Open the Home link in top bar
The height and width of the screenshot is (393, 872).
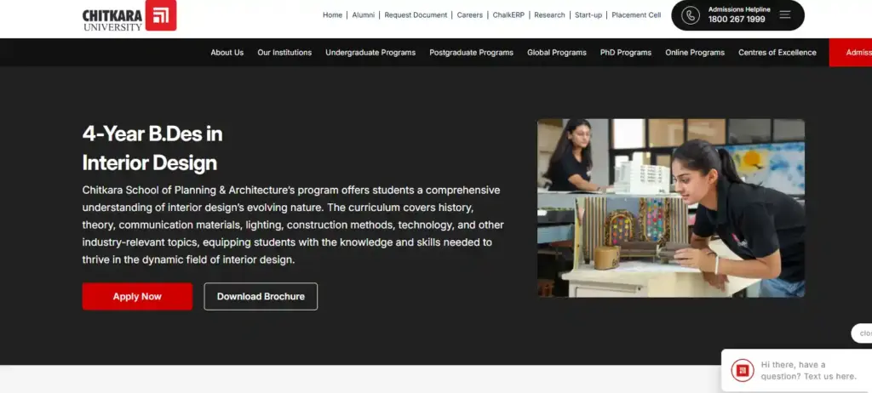[332, 15]
